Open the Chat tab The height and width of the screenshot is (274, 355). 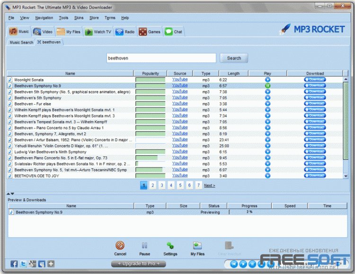point(173,32)
